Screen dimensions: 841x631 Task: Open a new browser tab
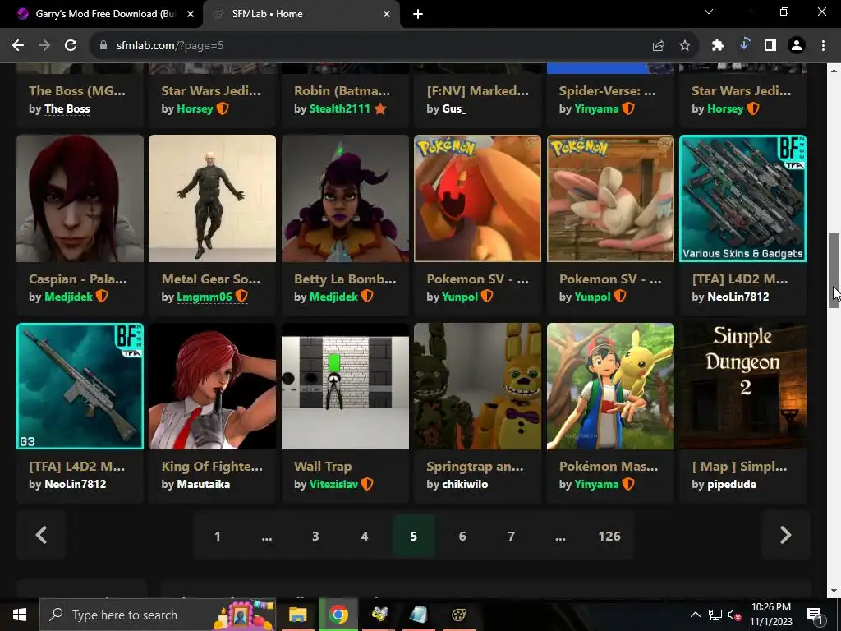click(418, 14)
